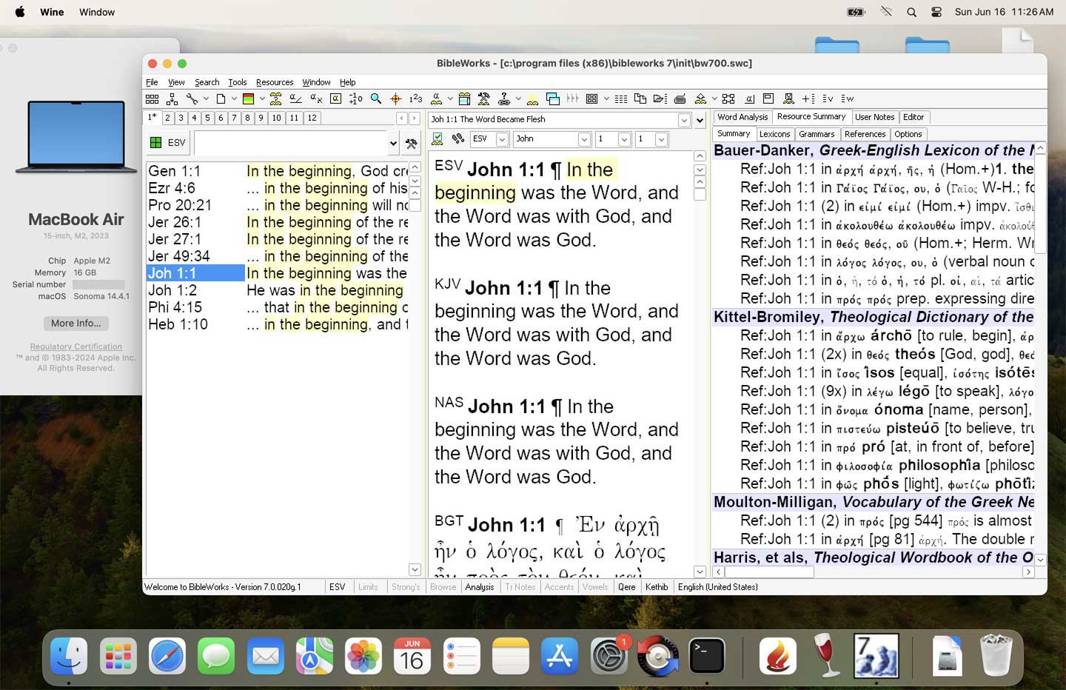Click the red crosshair target toolbar icon
1066x690 pixels.
[395, 98]
